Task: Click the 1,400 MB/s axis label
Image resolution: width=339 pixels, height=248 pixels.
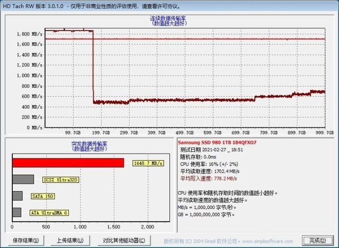Action: click(x=30, y=54)
